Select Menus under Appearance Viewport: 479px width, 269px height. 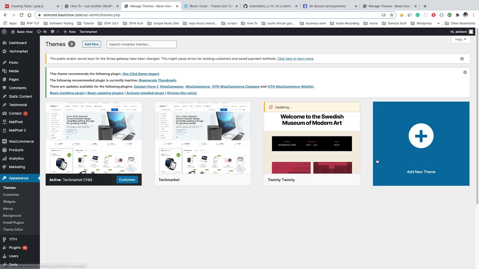point(8,208)
